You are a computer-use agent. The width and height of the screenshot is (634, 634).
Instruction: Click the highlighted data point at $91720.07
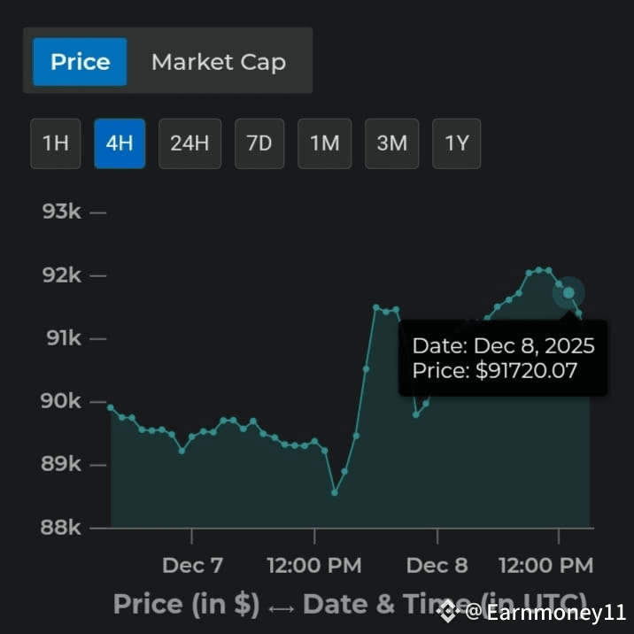point(568,293)
